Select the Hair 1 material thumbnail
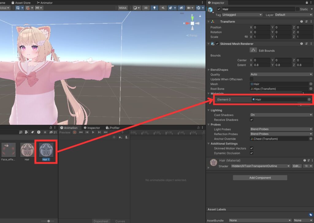 (x=46, y=150)
